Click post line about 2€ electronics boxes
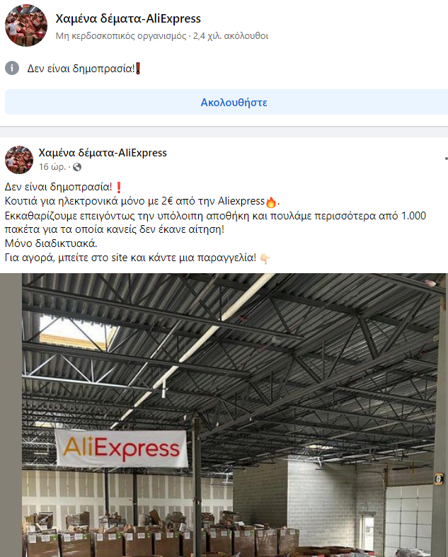448x557 pixels. (142, 202)
